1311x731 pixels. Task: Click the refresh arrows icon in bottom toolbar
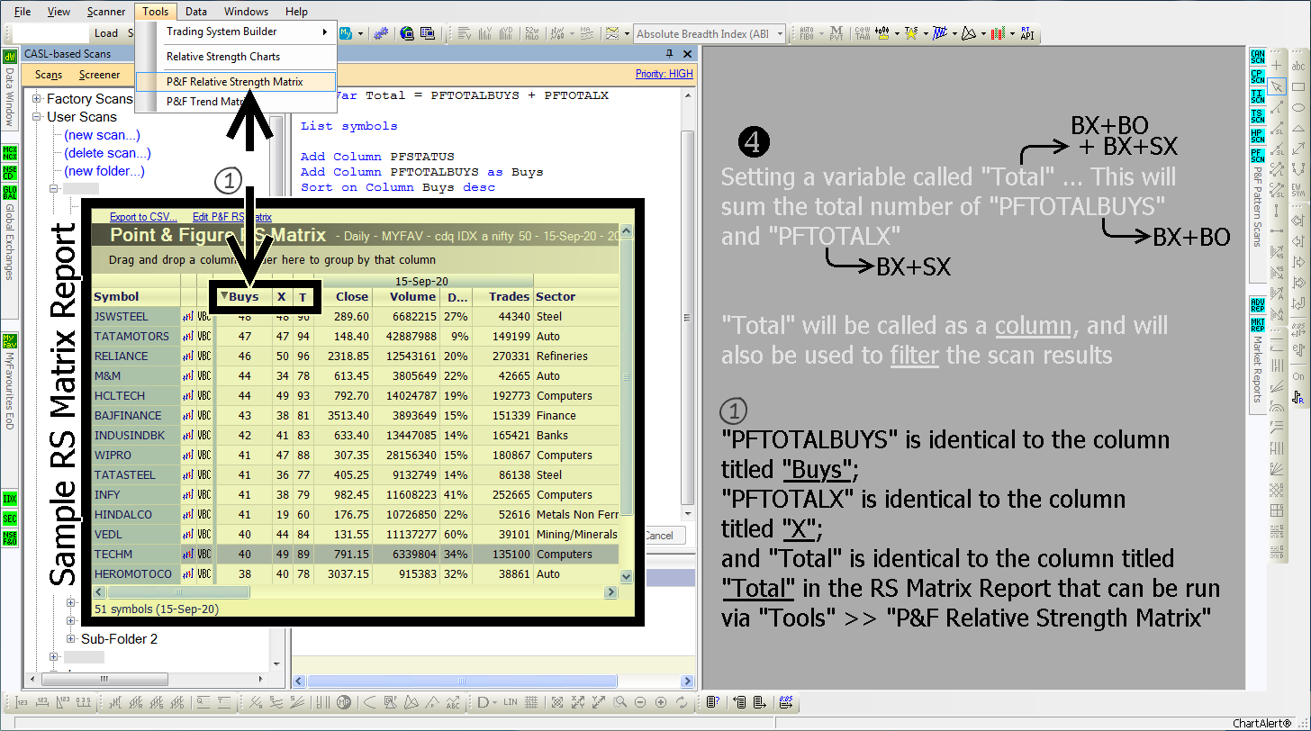pos(682,702)
